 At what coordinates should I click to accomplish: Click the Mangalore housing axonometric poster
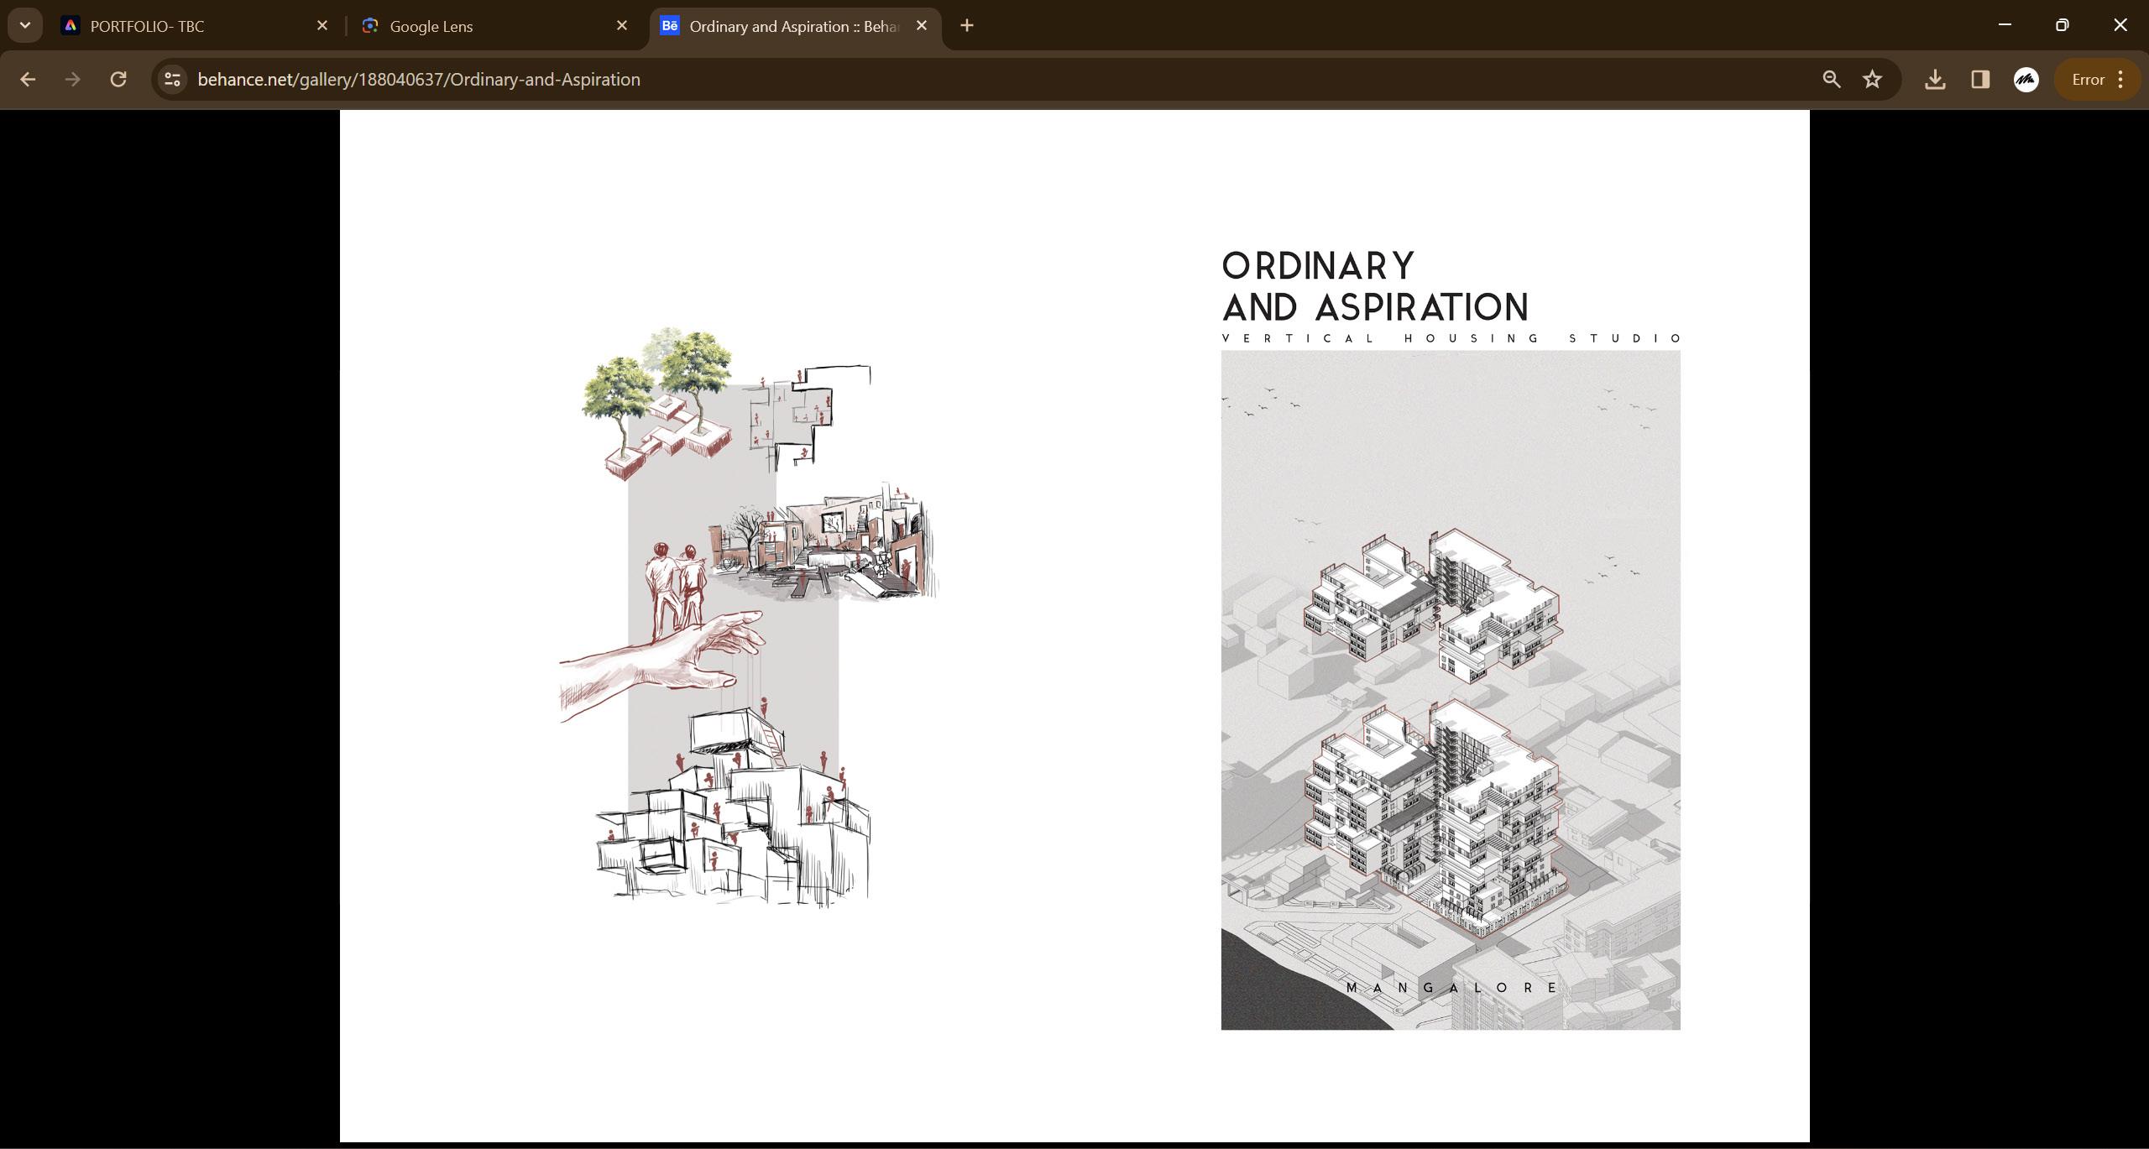1450,690
